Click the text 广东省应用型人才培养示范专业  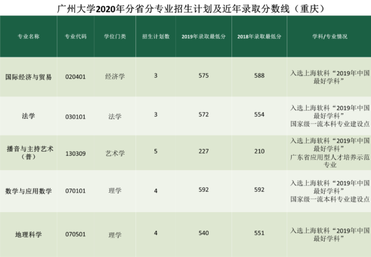[329, 161]
